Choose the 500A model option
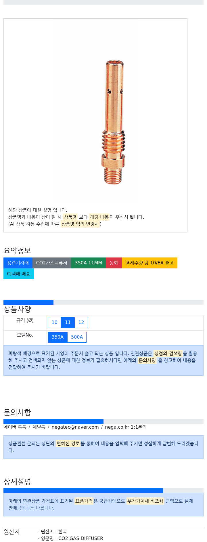 coord(77,337)
